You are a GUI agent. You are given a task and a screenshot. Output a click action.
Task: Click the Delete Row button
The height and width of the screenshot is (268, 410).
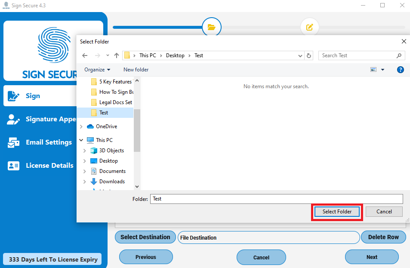point(383,237)
